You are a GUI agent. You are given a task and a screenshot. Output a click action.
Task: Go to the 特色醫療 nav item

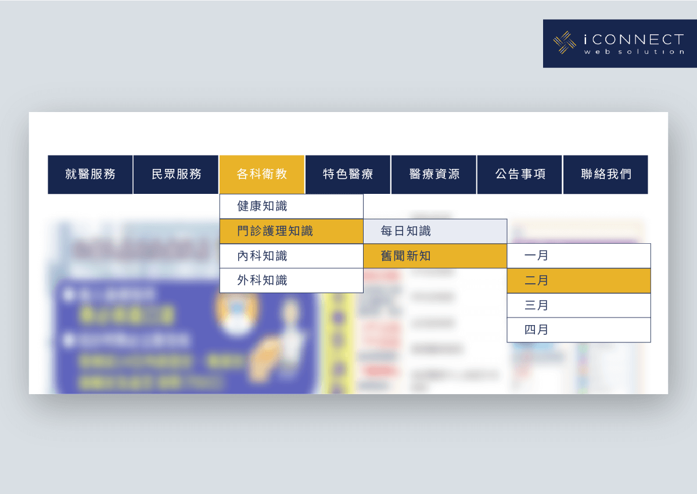click(348, 174)
